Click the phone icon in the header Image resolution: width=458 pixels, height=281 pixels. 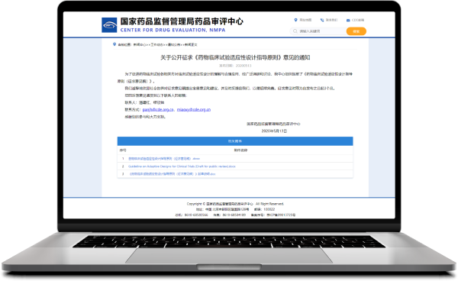(x=322, y=20)
